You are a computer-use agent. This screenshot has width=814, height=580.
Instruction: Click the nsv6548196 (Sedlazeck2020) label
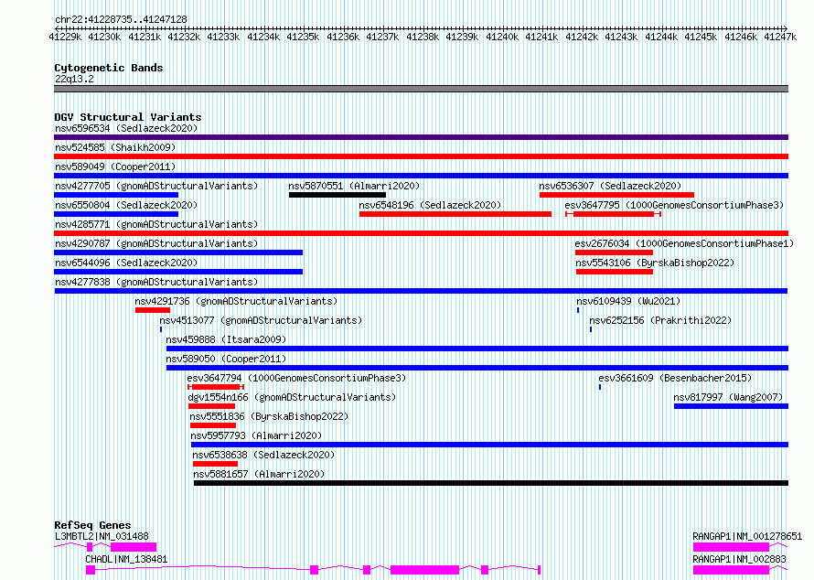click(x=430, y=205)
